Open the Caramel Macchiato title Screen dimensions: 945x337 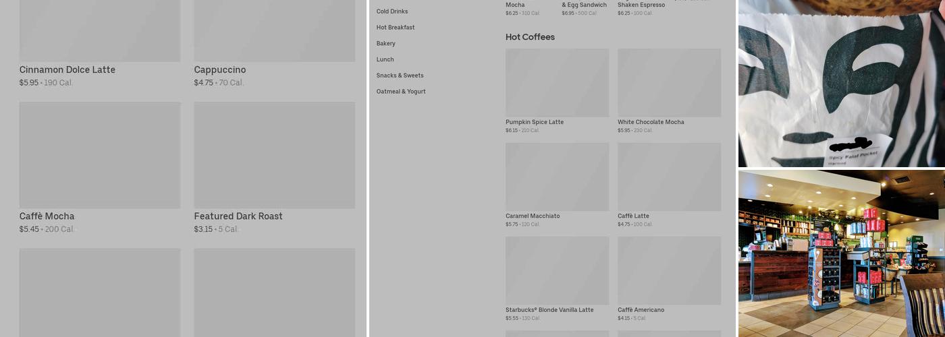tap(533, 216)
